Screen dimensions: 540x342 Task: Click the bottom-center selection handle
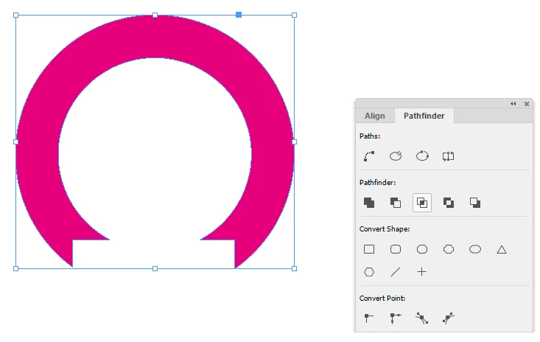155,268
